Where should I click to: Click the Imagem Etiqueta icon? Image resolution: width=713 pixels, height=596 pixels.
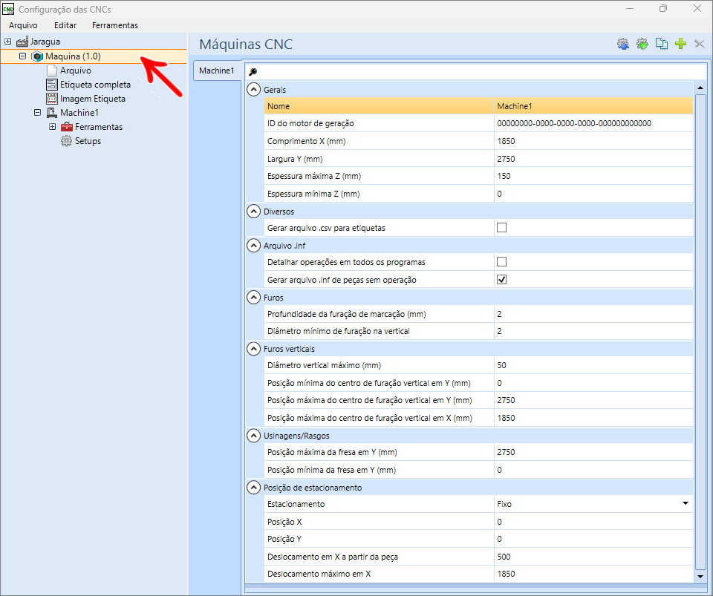tap(52, 99)
